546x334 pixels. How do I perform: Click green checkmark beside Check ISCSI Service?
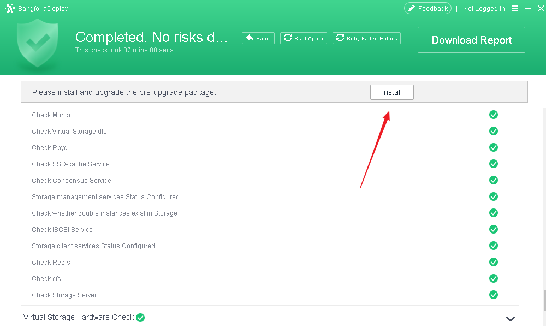point(494,229)
